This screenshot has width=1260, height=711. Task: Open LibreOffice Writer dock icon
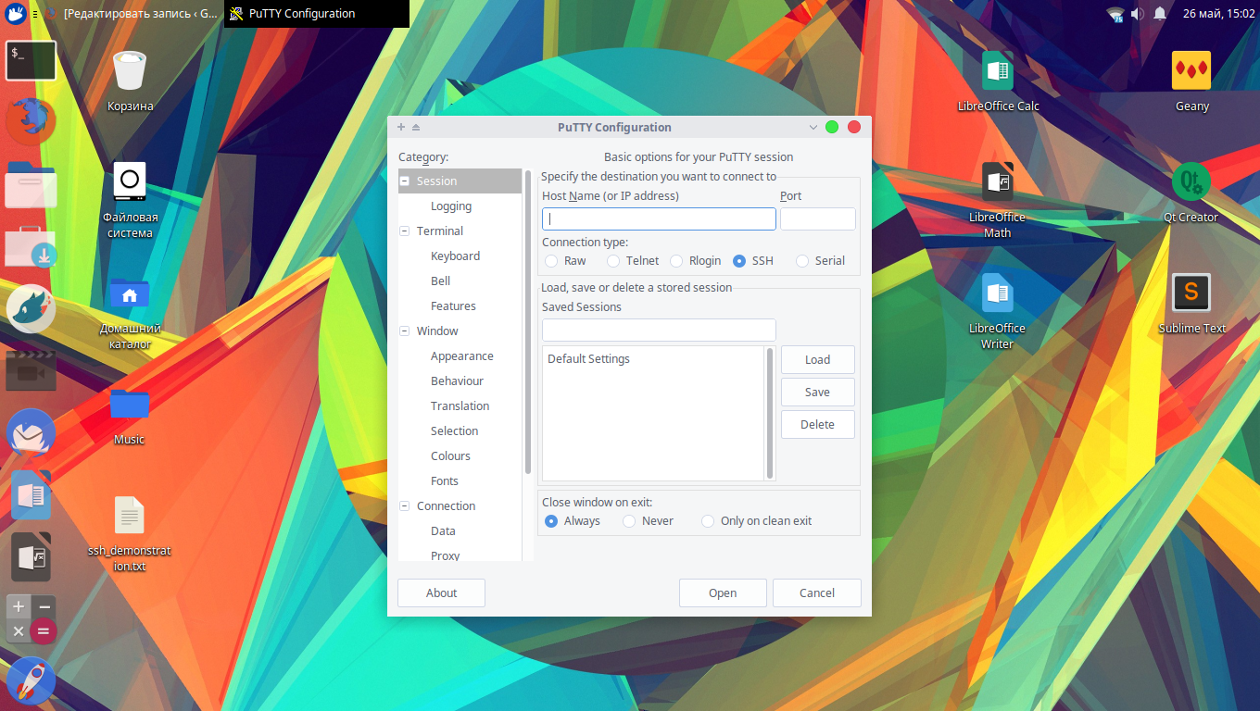tap(31, 495)
